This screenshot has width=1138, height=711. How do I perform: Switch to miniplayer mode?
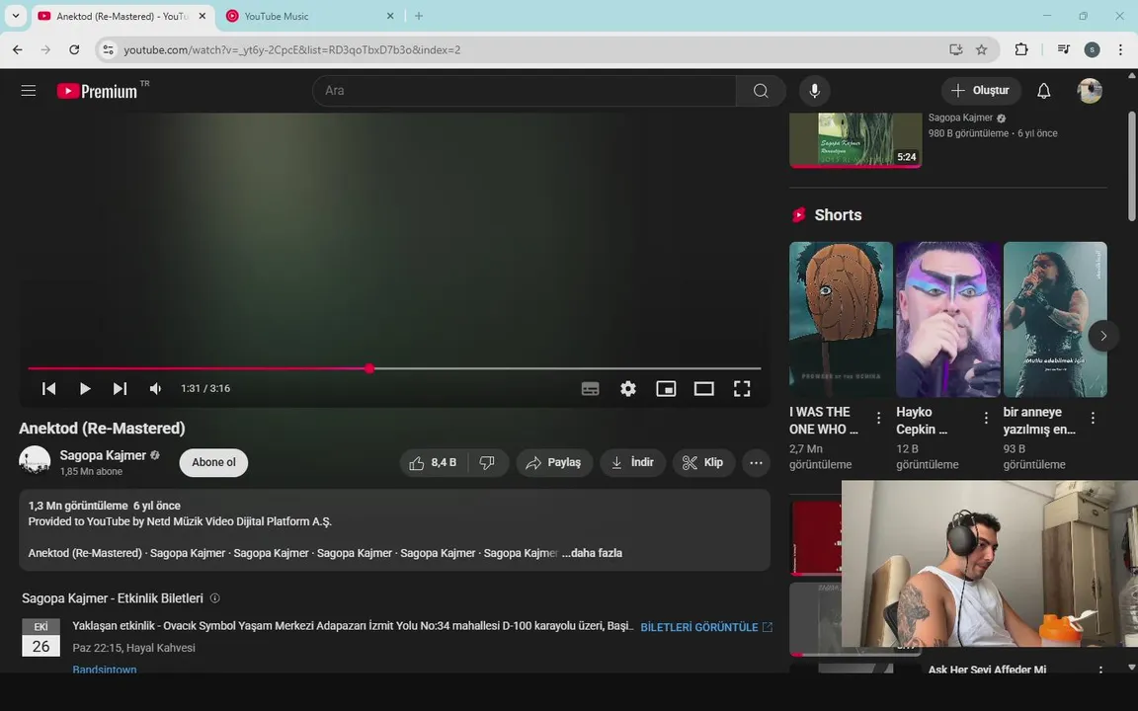click(x=666, y=388)
